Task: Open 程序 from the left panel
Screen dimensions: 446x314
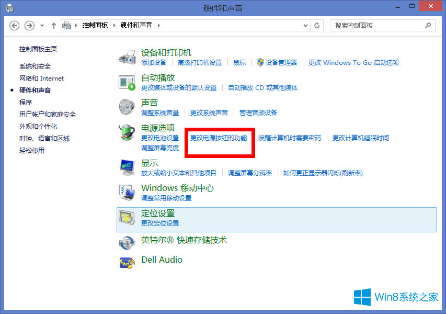Action: (25, 102)
